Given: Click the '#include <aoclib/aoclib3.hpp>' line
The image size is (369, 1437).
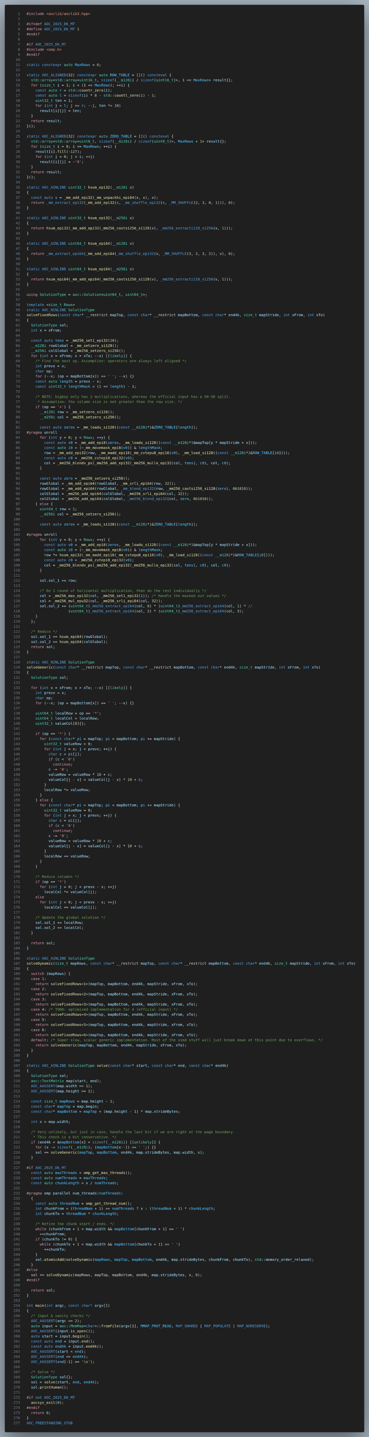Looking at the screenshot, I should [x=58, y=14].
